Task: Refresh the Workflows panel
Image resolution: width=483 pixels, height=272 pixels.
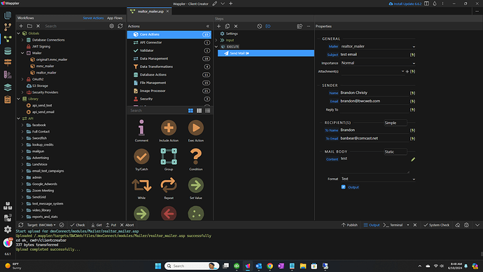Action: point(120,26)
